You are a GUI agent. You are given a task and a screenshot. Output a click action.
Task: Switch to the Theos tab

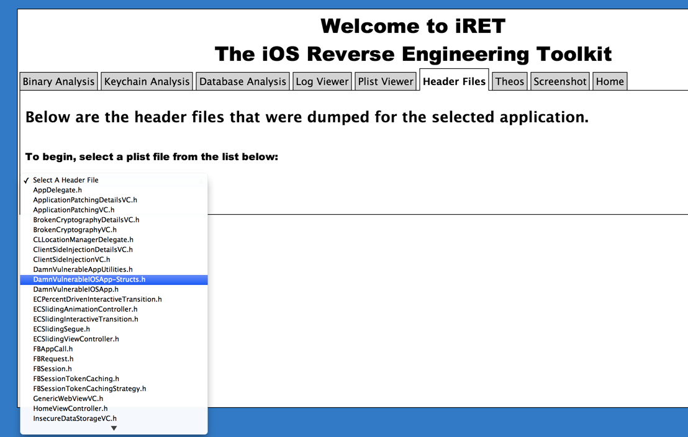[x=510, y=81]
